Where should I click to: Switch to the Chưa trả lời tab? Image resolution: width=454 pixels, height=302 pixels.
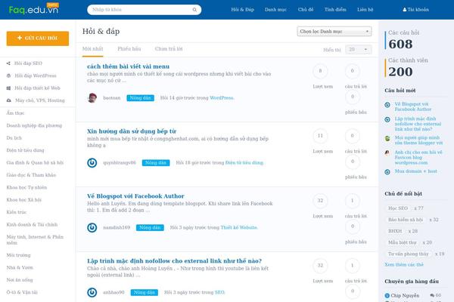(x=169, y=49)
